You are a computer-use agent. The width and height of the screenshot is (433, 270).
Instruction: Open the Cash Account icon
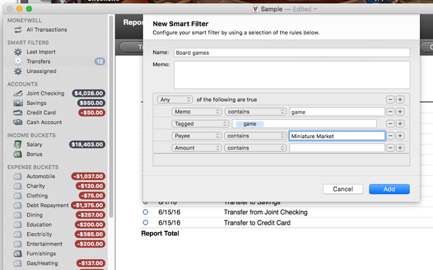pyautogui.click(x=18, y=122)
